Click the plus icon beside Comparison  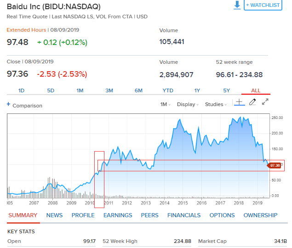pyautogui.click(x=8, y=105)
